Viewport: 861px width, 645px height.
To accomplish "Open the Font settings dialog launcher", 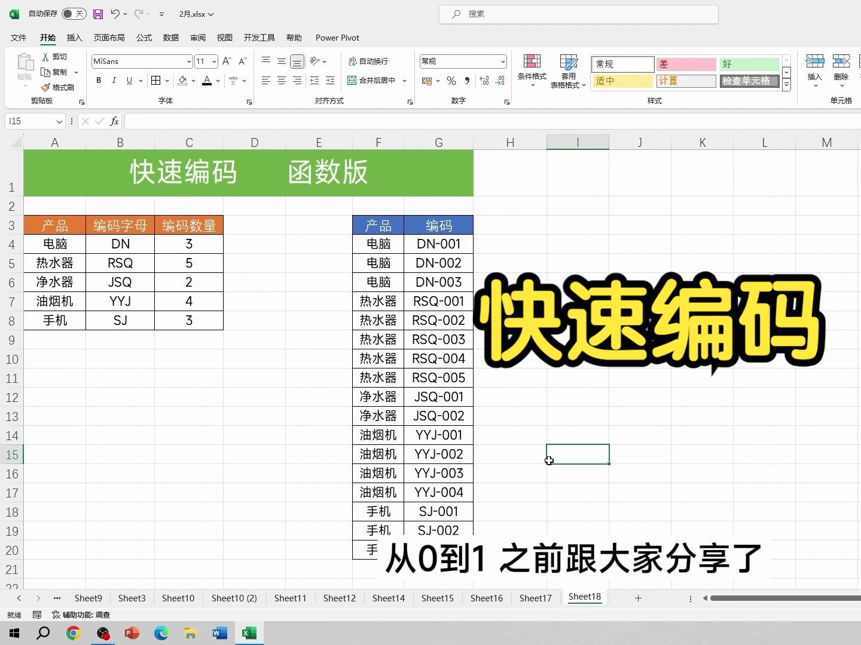I will pos(249,102).
